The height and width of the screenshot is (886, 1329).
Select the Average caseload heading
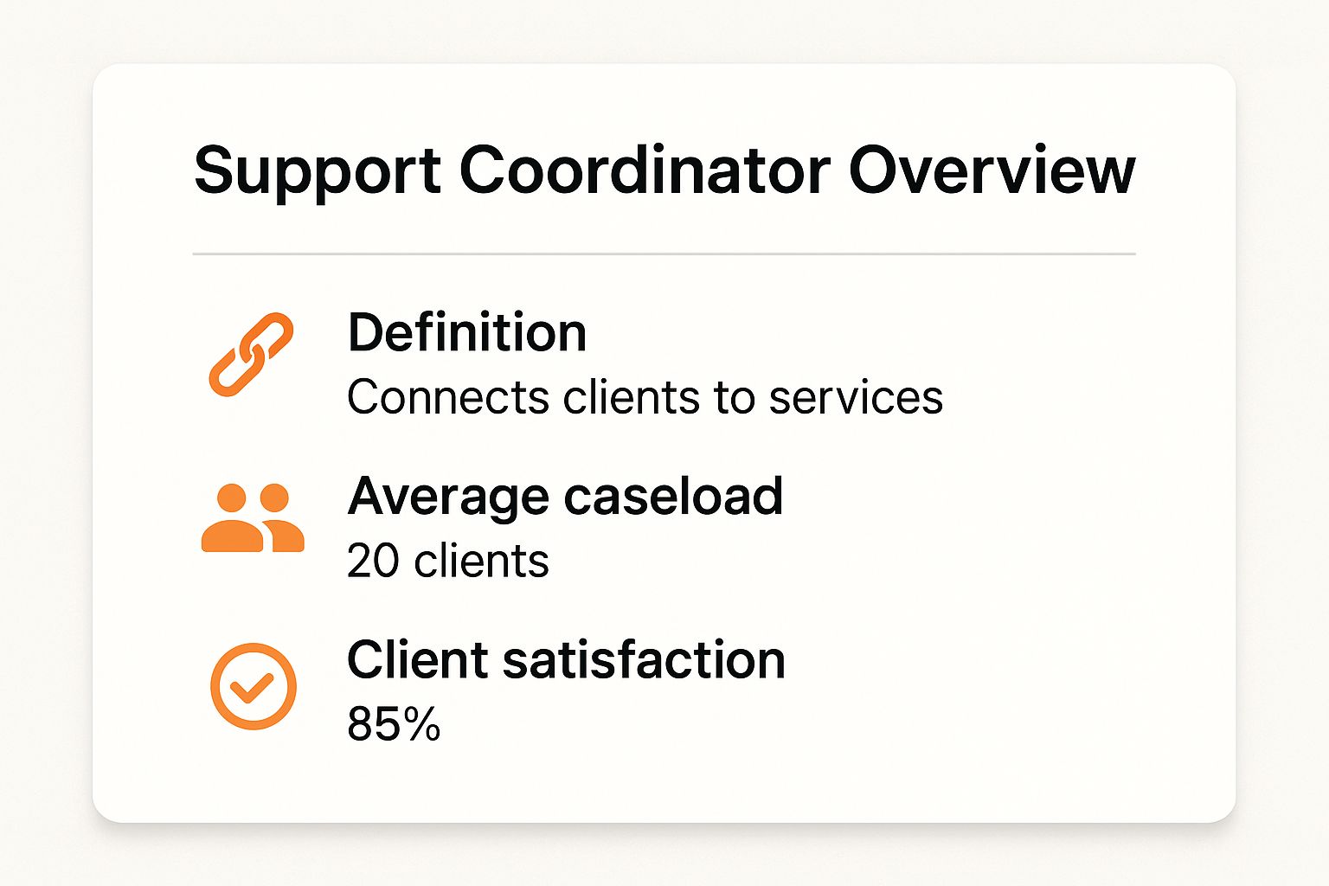coord(565,496)
